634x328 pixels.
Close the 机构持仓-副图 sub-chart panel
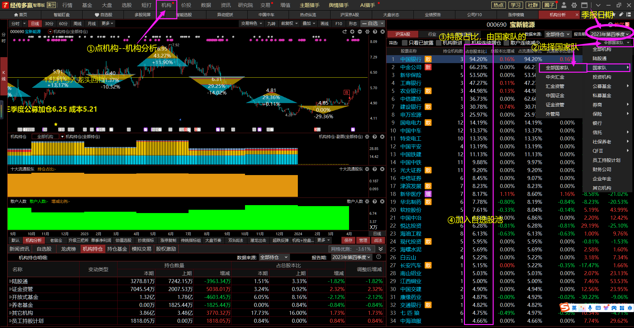(382, 137)
